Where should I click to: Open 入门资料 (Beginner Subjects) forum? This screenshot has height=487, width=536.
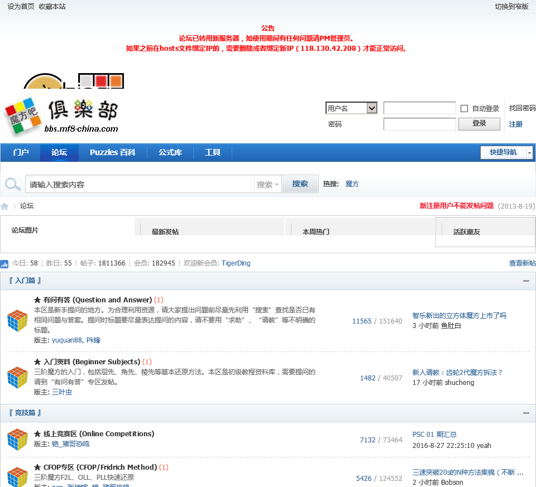92,361
